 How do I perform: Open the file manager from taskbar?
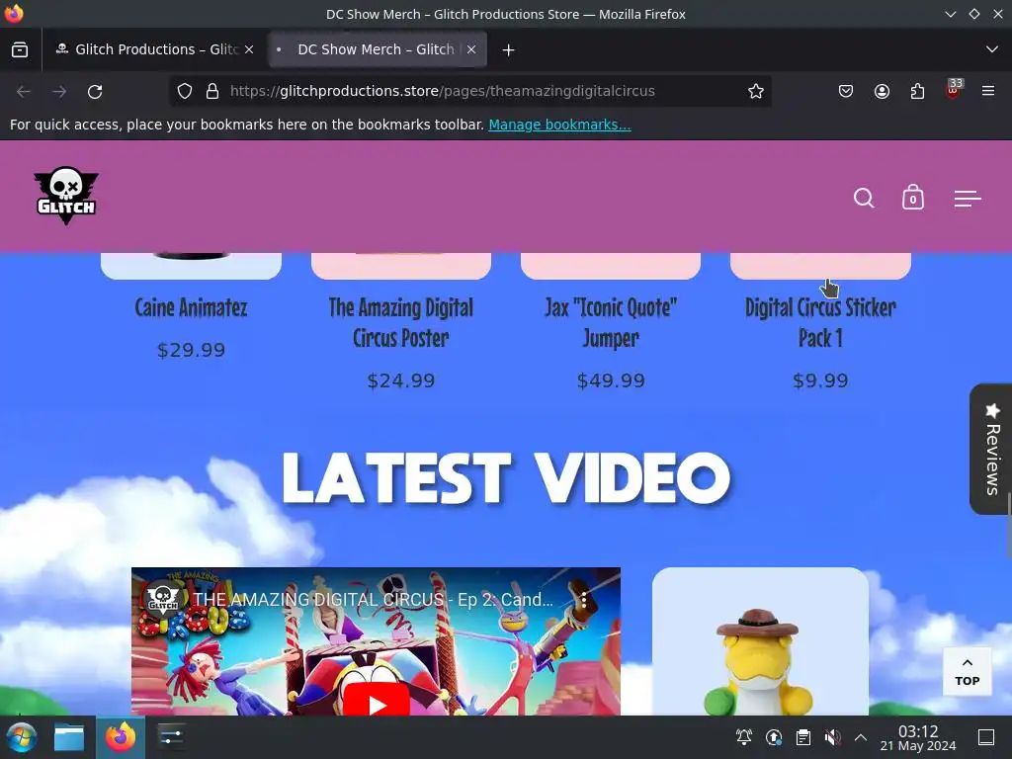69,737
